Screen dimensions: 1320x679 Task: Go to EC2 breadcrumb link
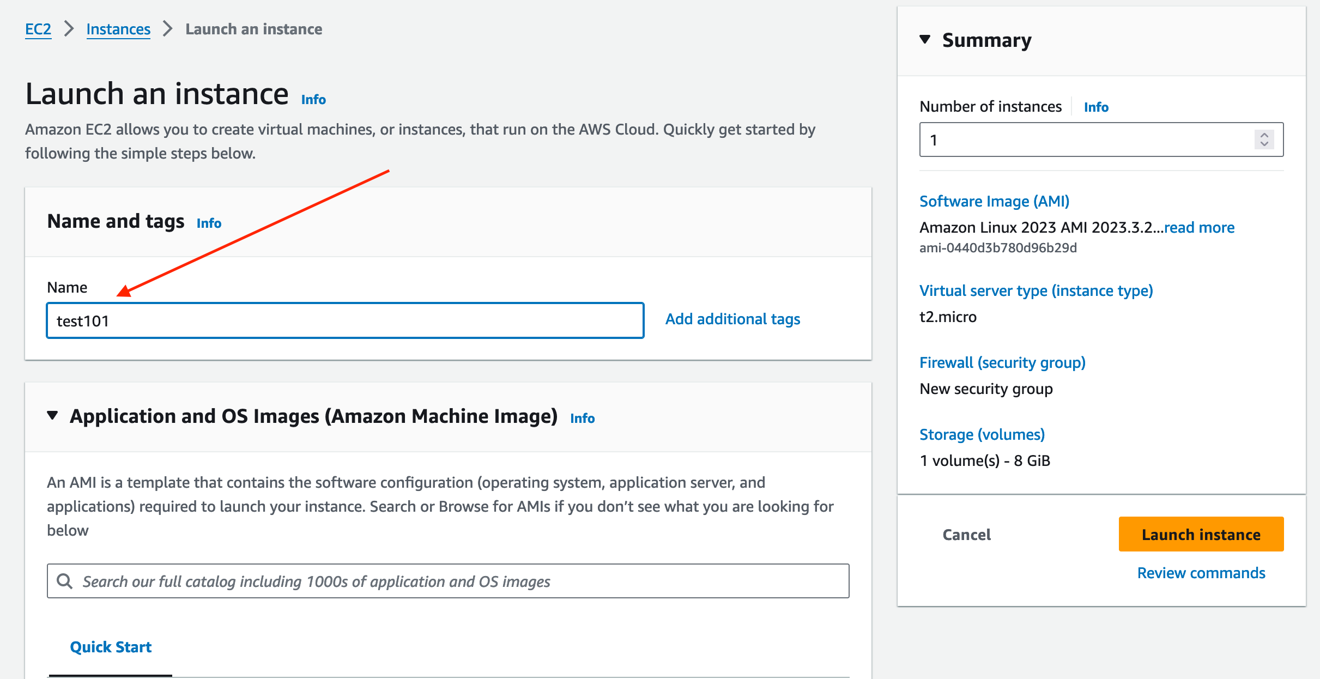pyautogui.click(x=38, y=29)
